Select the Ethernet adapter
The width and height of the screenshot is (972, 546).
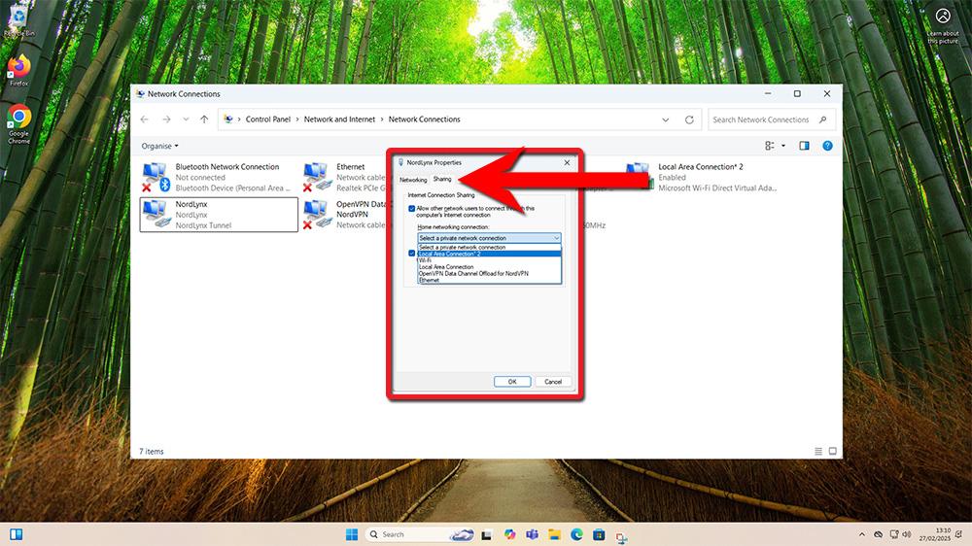tap(344, 177)
